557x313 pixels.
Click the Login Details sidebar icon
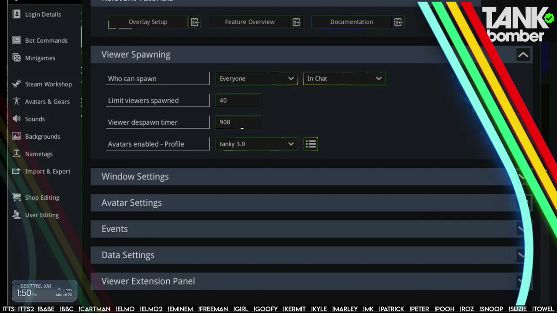pyautogui.click(x=17, y=14)
